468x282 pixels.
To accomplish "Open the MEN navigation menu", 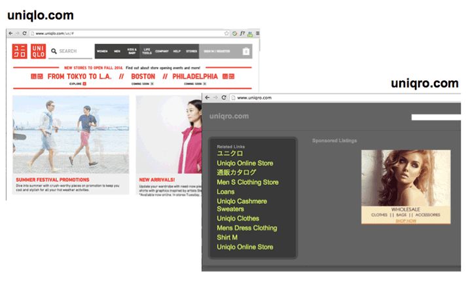I will (x=117, y=51).
